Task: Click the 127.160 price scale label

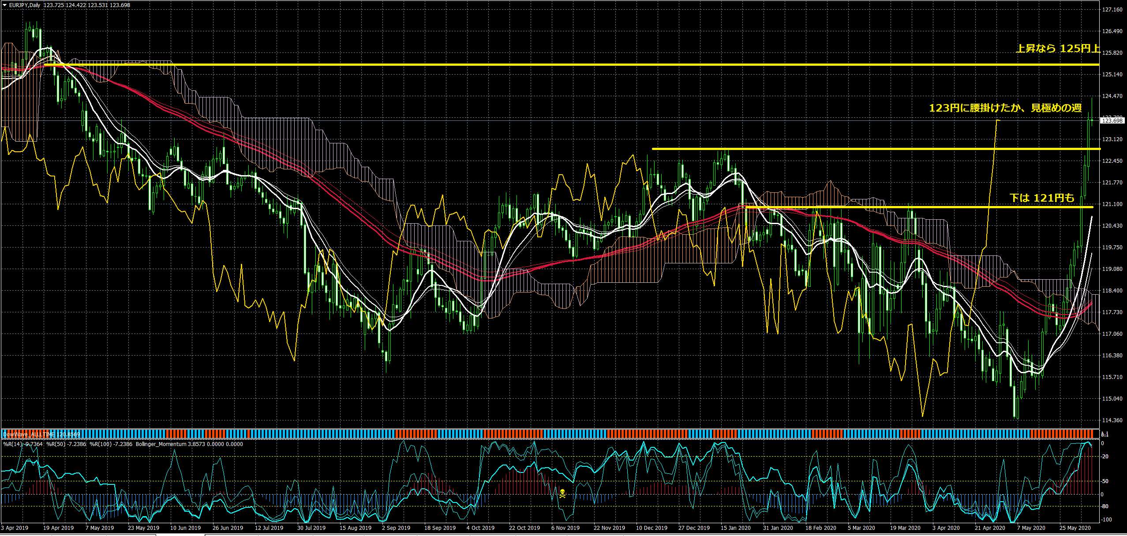Action: [1112, 10]
